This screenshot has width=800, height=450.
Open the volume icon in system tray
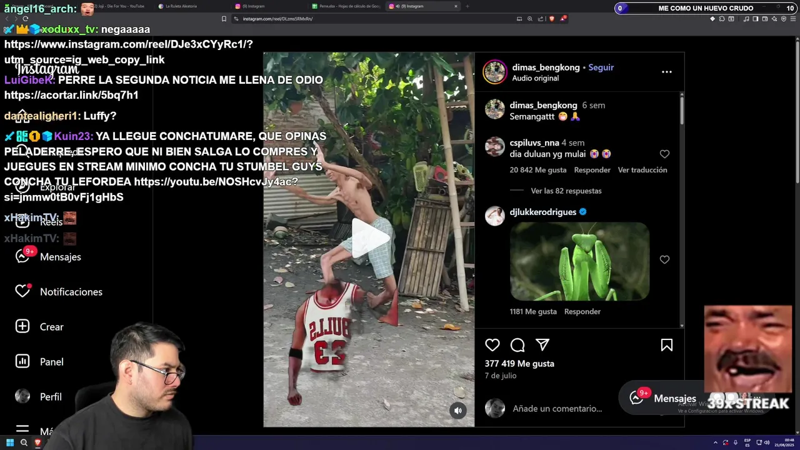[x=767, y=442]
